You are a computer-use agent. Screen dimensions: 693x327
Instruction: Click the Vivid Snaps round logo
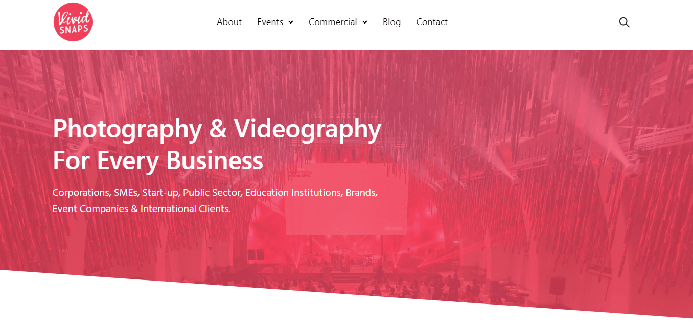[x=73, y=22]
